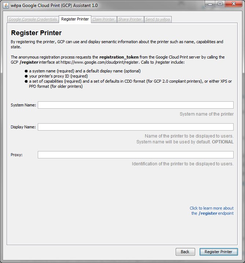The image size is (245, 263).
Task: Switch to the Send to wēpa tab
Action: click(x=158, y=19)
